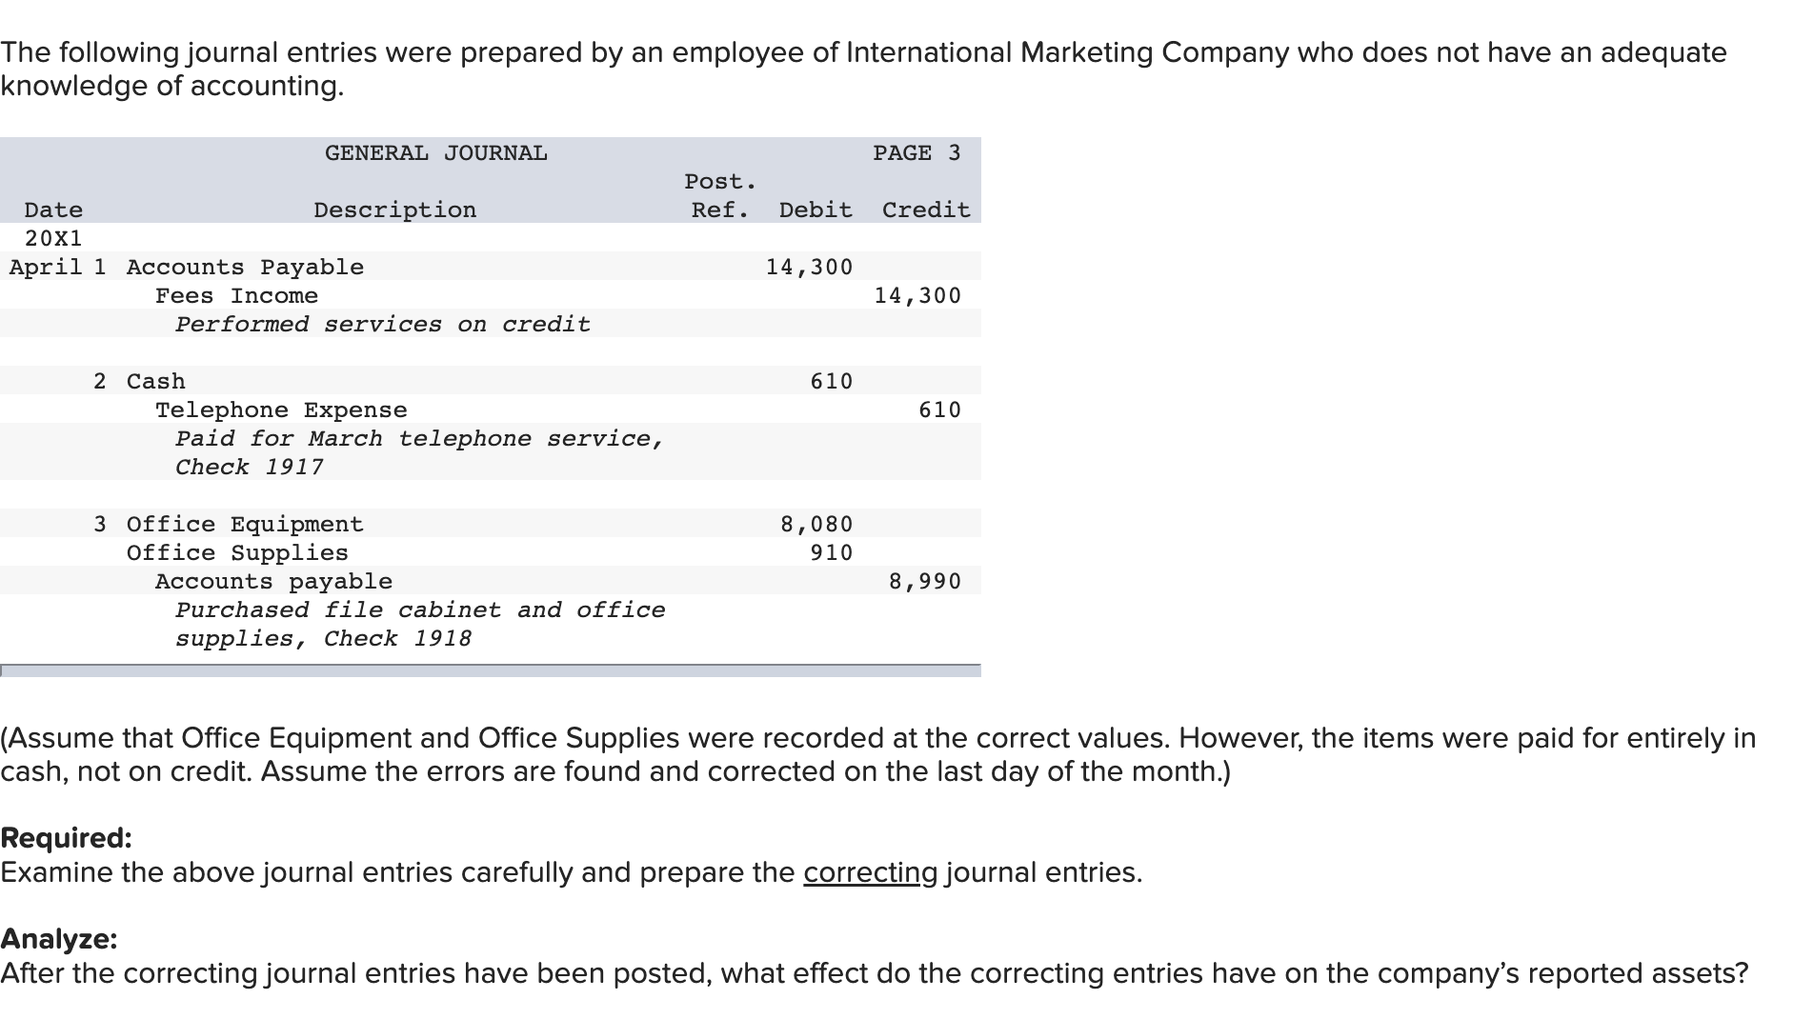Click the Fees Income credit amount 14,300
Image resolution: width=1793 pixels, height=1019 pixels.
pyautogui.click(x=917, y=295)
